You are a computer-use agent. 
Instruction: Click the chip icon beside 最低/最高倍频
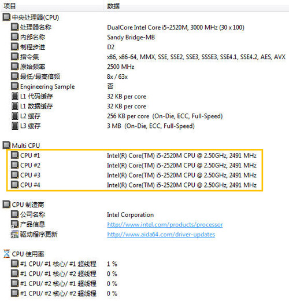pos(14,76)
